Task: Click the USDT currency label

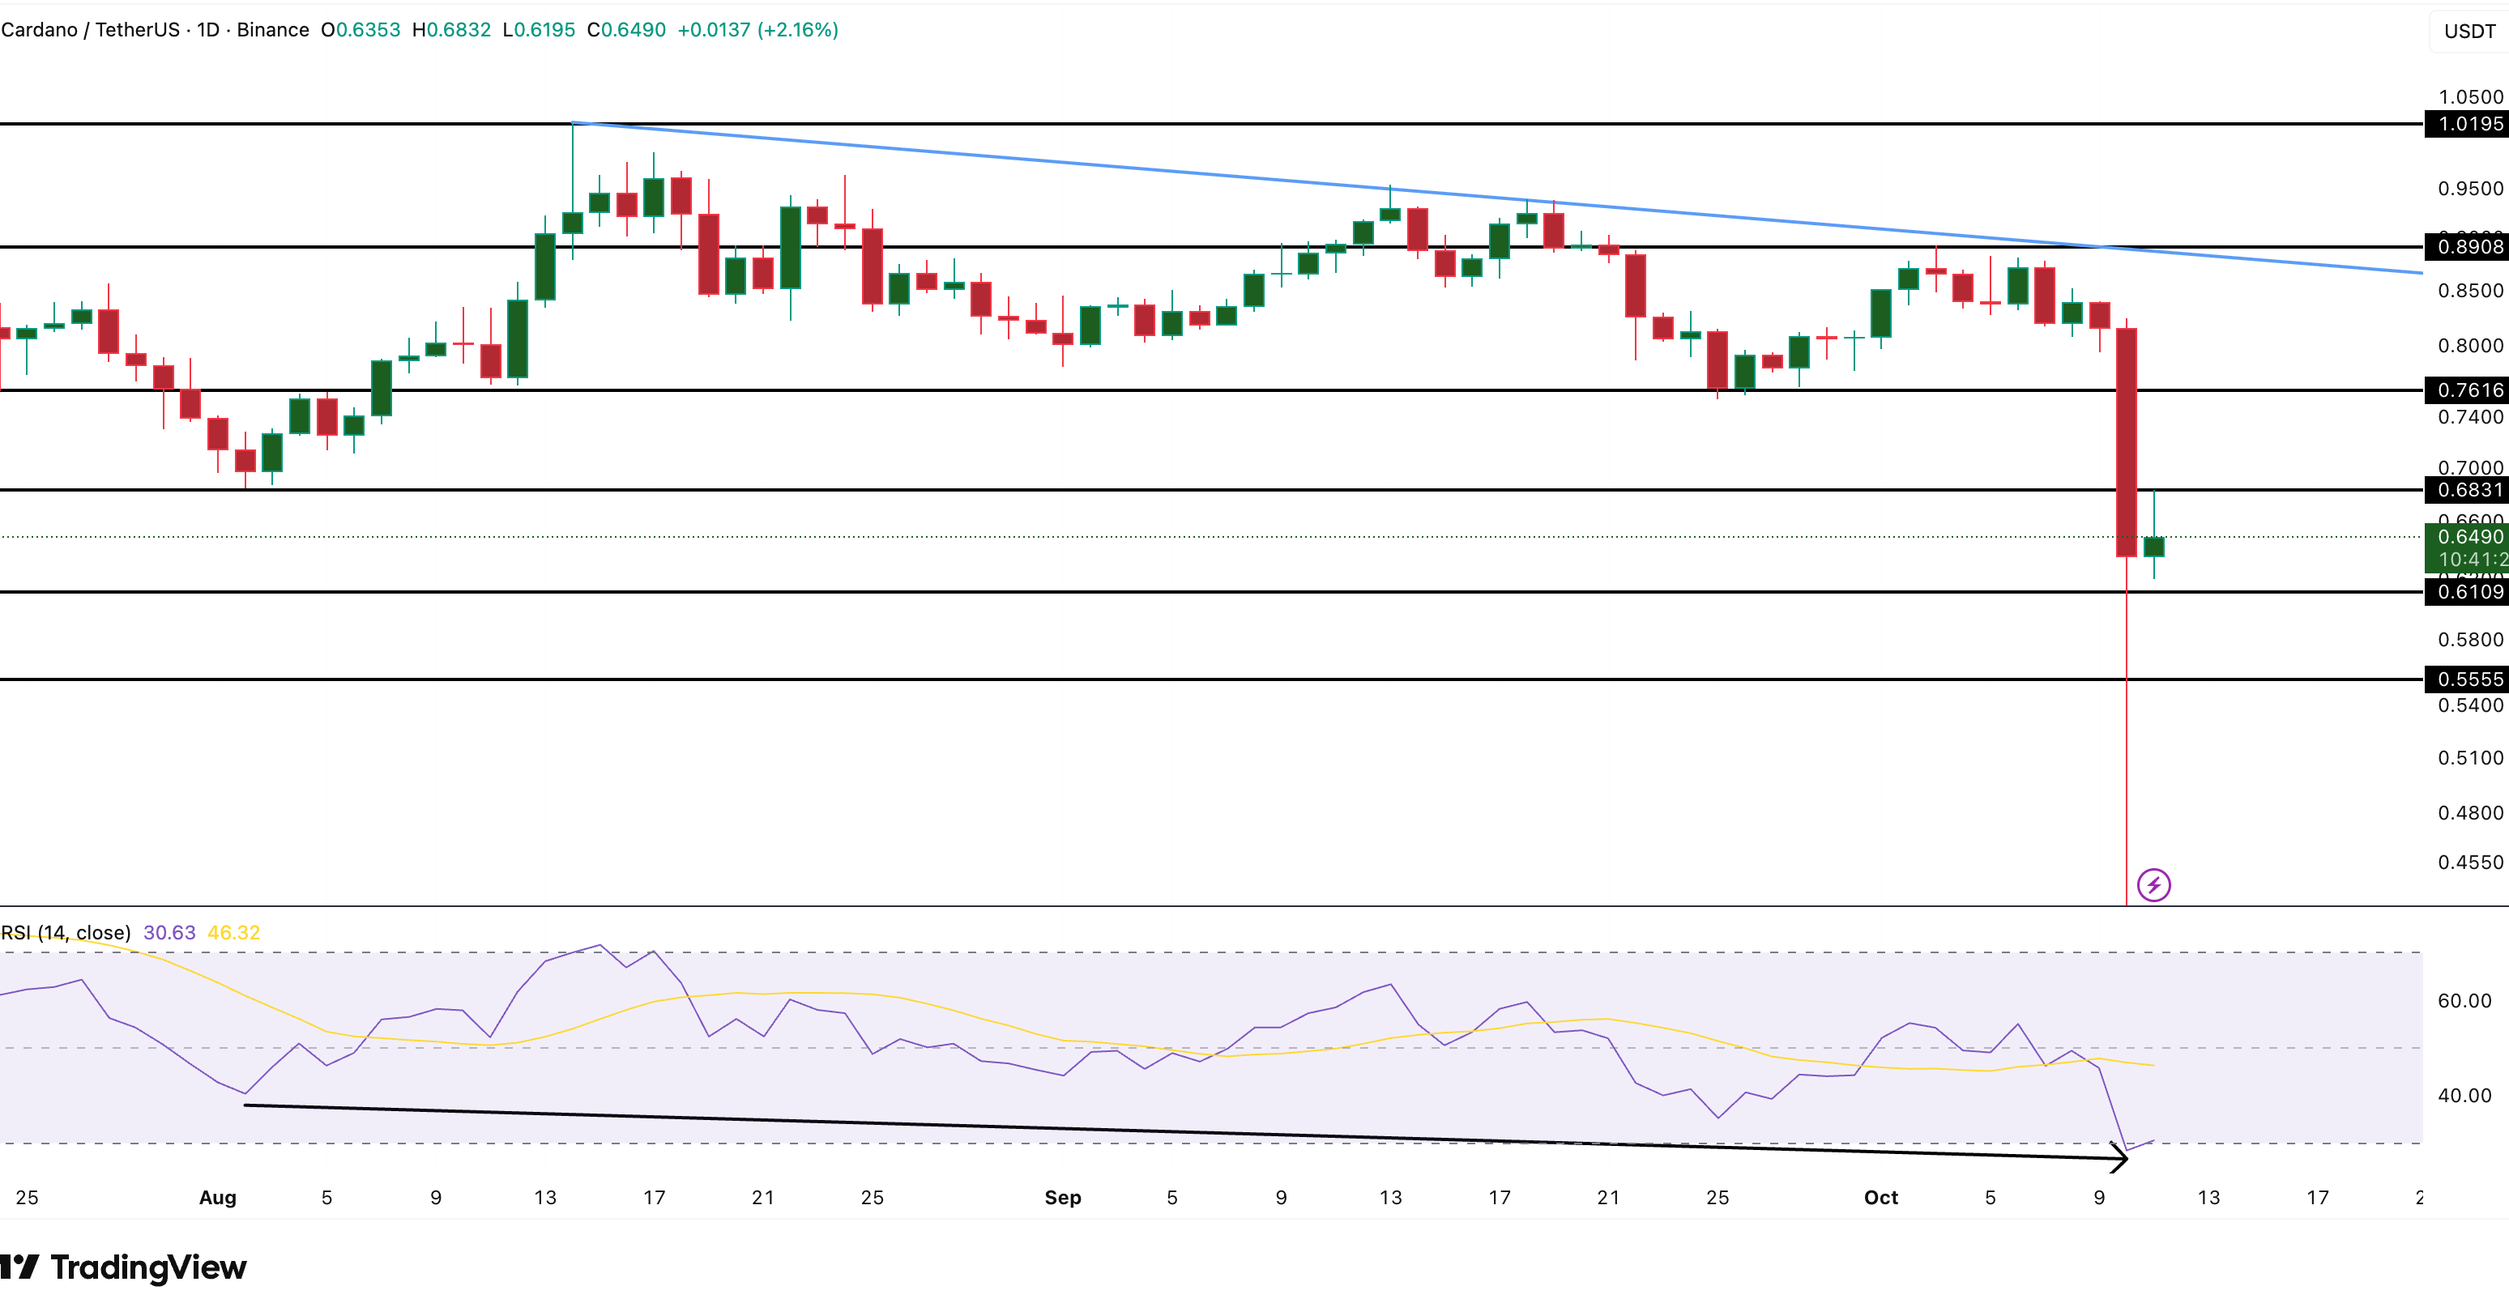Action: click(x=2470, y=30)
